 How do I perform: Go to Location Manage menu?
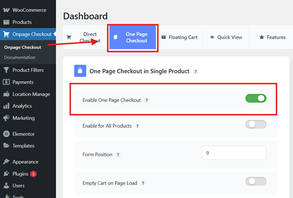[x=31, y=94]
